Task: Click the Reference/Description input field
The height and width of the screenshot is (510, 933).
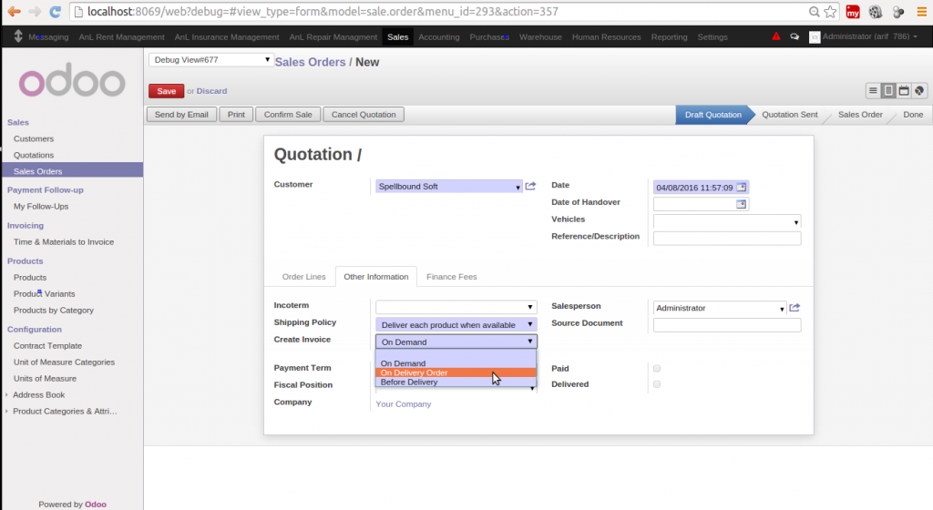Action: (726, 239)
